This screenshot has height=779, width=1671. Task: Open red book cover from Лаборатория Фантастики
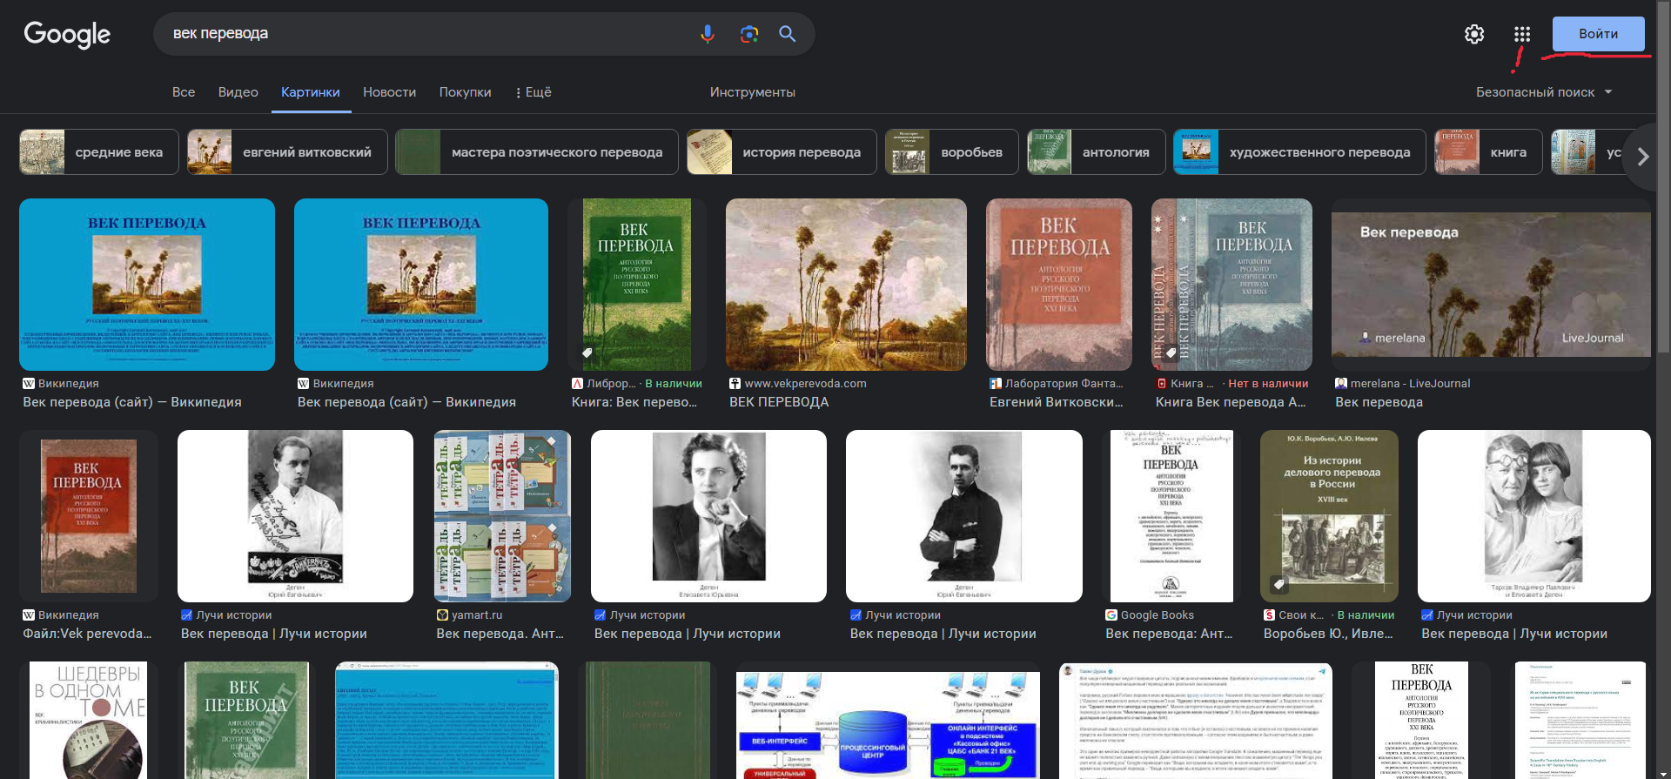[x=1059, y=285]
